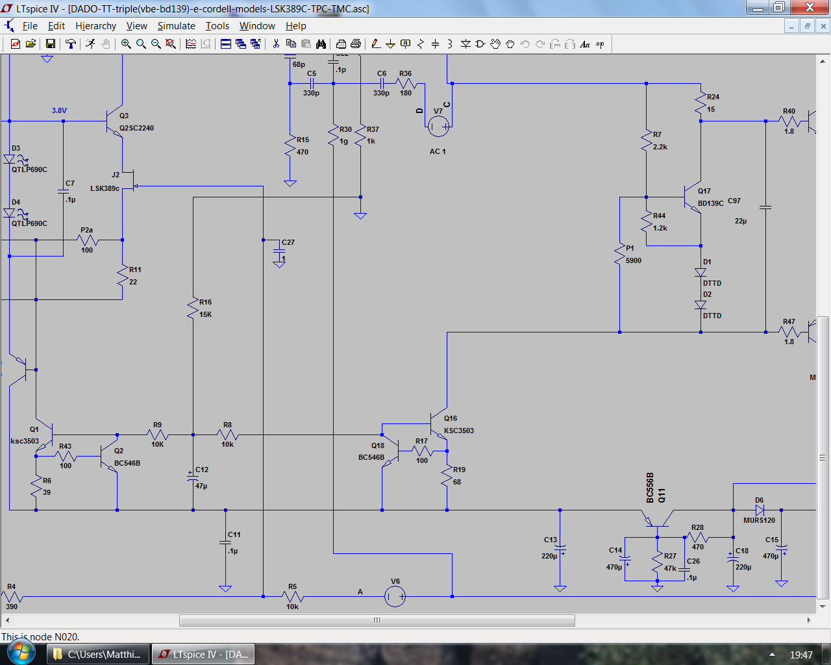This screenshot has width=831, height=665.
Task: Restore the inner schematic document window
Action: point(807,26)
